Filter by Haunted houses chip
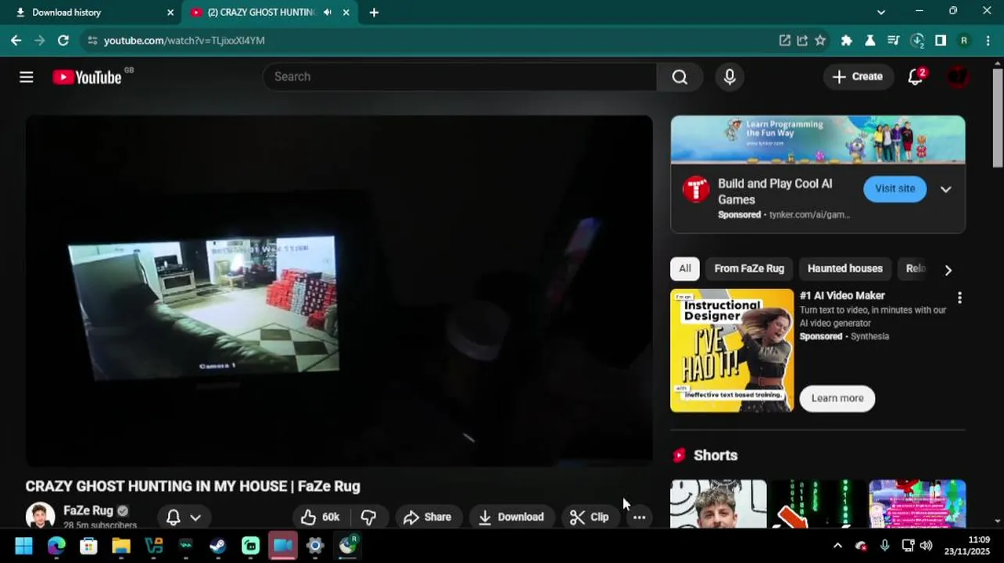 coord(844,268)
